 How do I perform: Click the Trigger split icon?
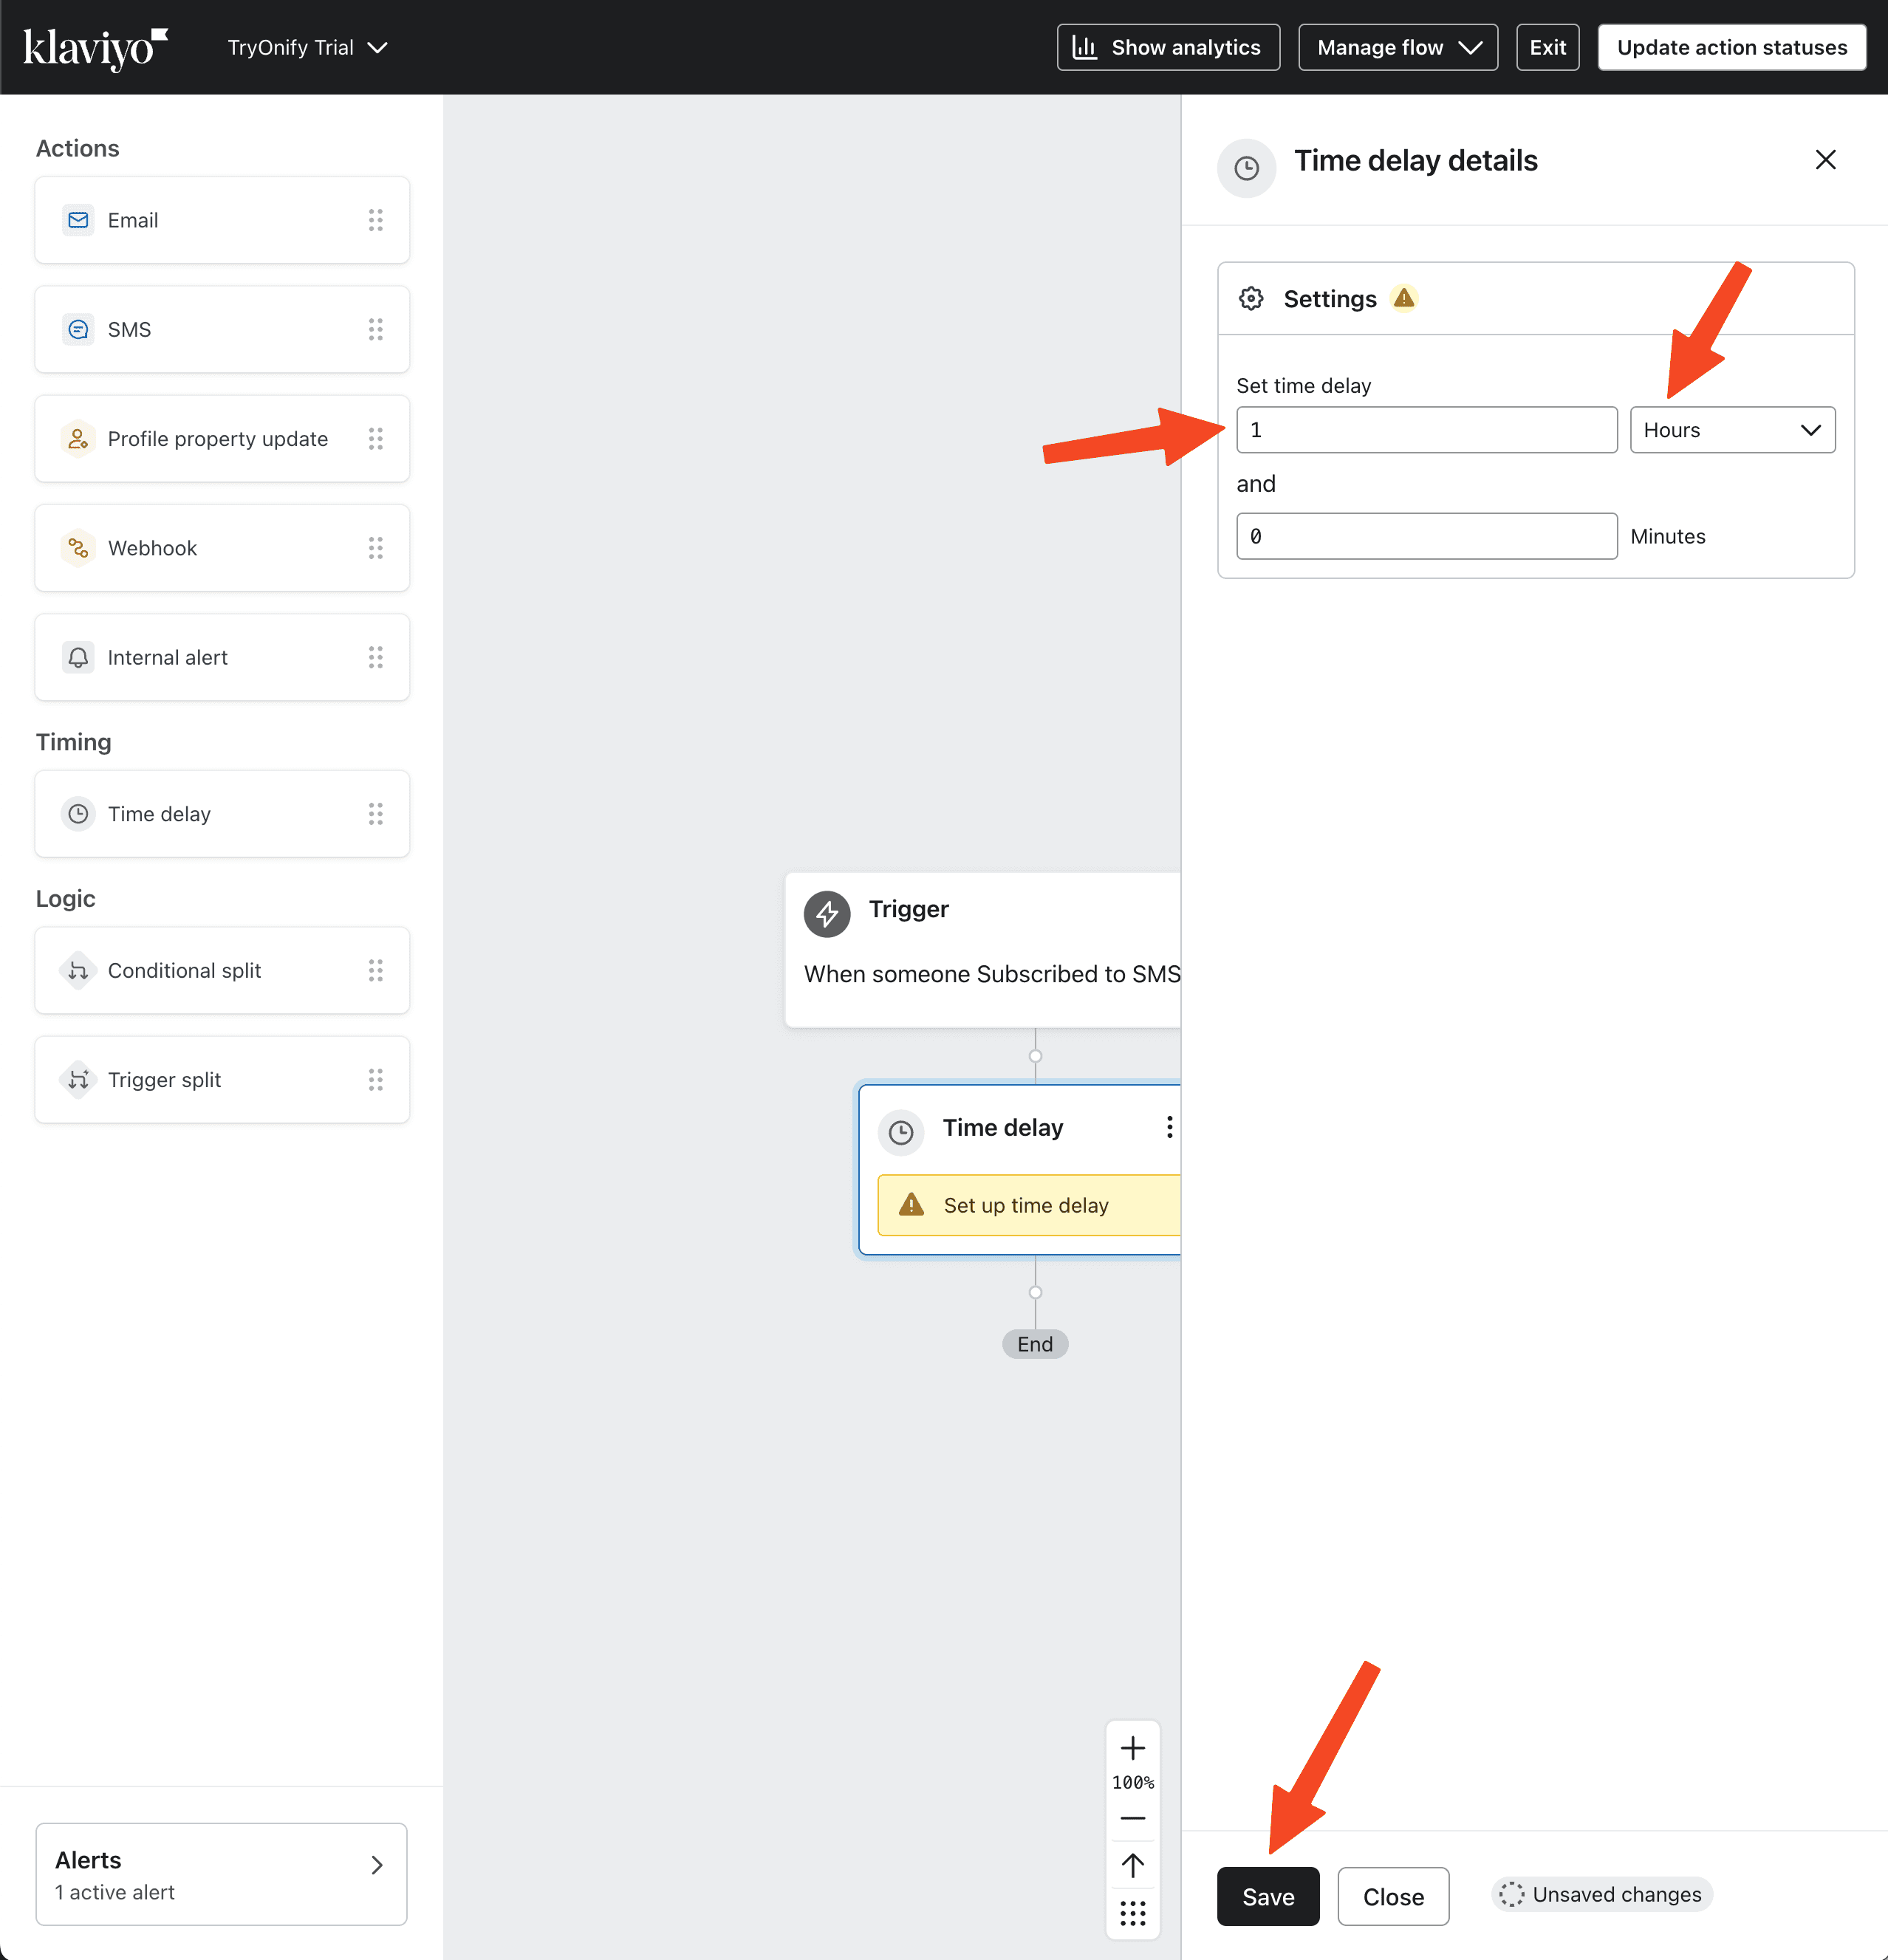coord(78,1079)
